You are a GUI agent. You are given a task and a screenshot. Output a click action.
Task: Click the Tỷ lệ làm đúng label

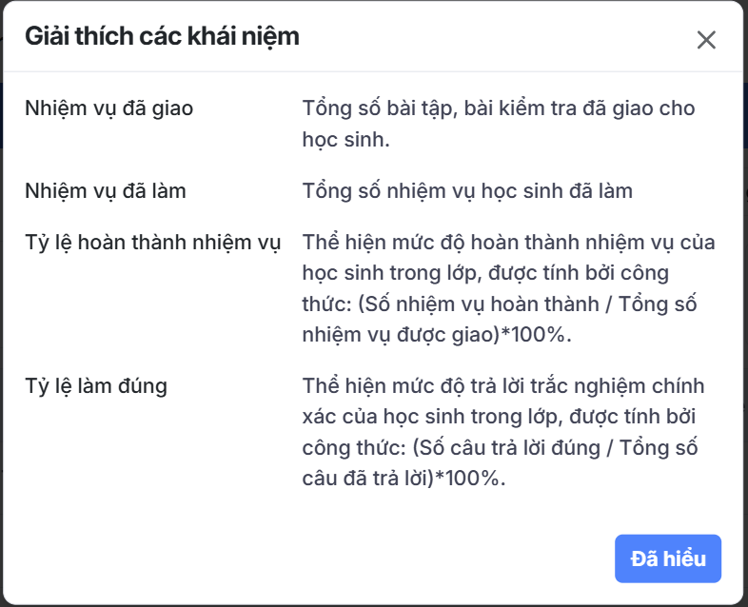coord(96,386)
